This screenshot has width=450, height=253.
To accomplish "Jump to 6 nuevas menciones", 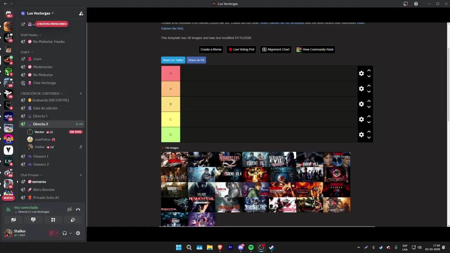I will pyautogui.click(x=51, y=24).
